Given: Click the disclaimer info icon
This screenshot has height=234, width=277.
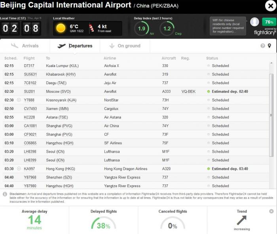Looking at the screenshot, I should point(5,194).
